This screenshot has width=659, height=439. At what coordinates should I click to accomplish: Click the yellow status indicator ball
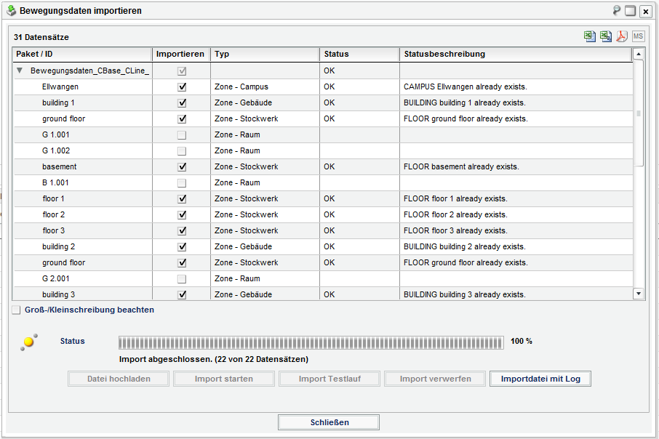(x=26, y=342)
